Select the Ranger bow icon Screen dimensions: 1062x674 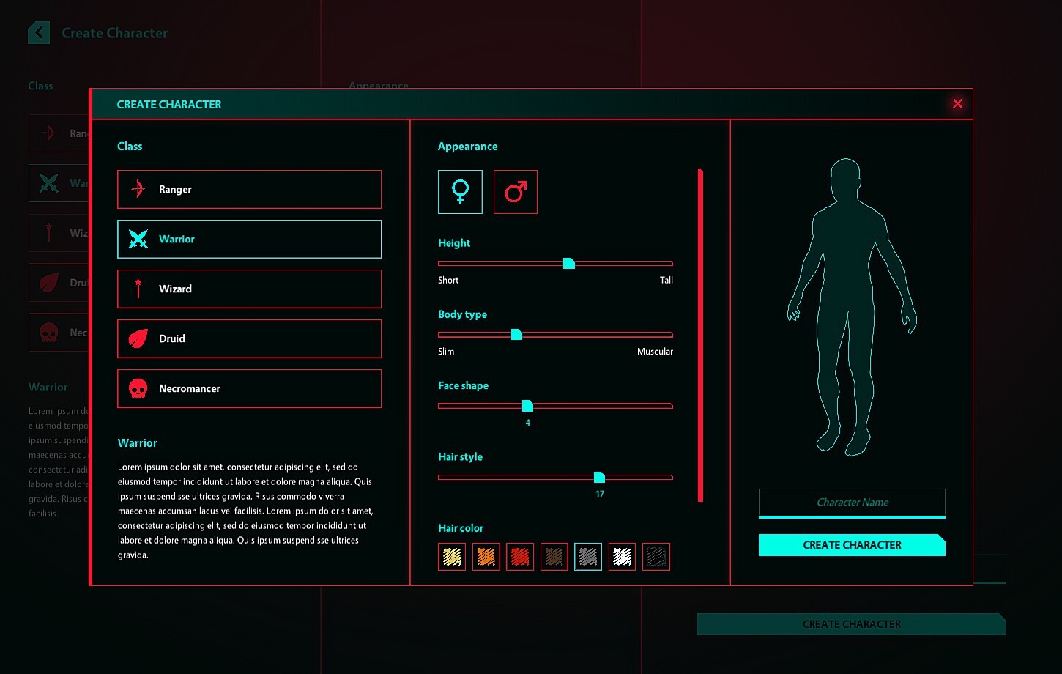pyautogui.click(x=137, y=189)
